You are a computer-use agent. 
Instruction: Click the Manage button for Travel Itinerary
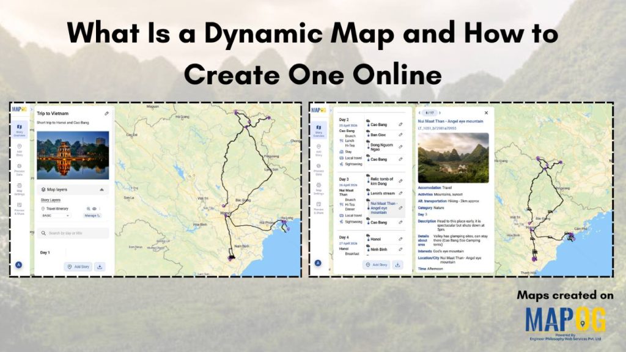92,215
